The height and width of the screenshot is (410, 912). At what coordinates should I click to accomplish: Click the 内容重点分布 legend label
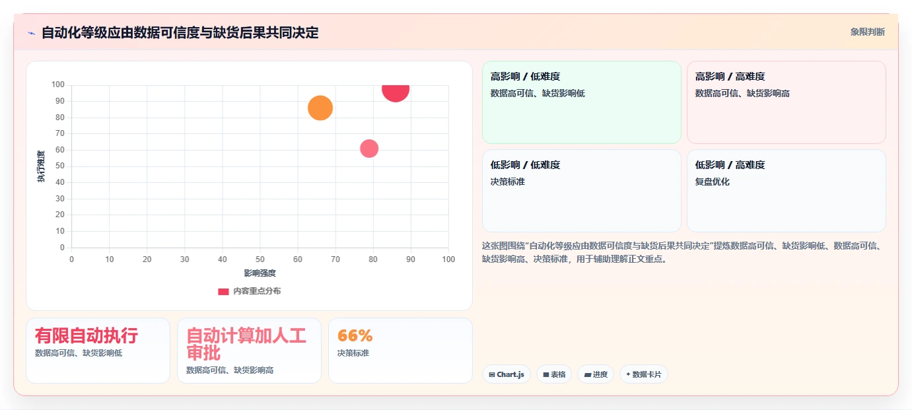pos(257,291)
